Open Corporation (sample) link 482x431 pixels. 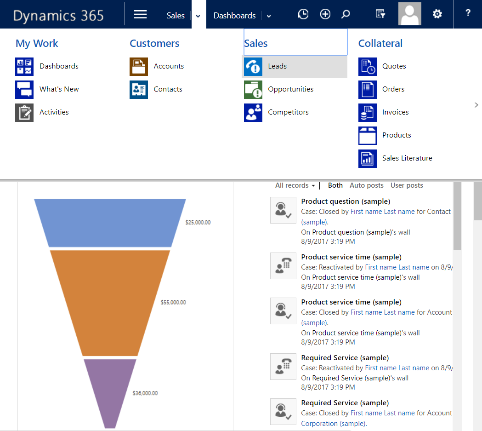click(x=334, y=424)
